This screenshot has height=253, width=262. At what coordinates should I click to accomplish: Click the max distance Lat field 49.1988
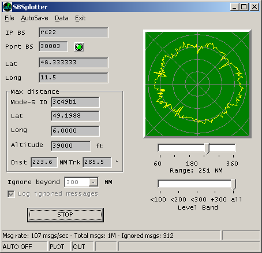(75, 116)
